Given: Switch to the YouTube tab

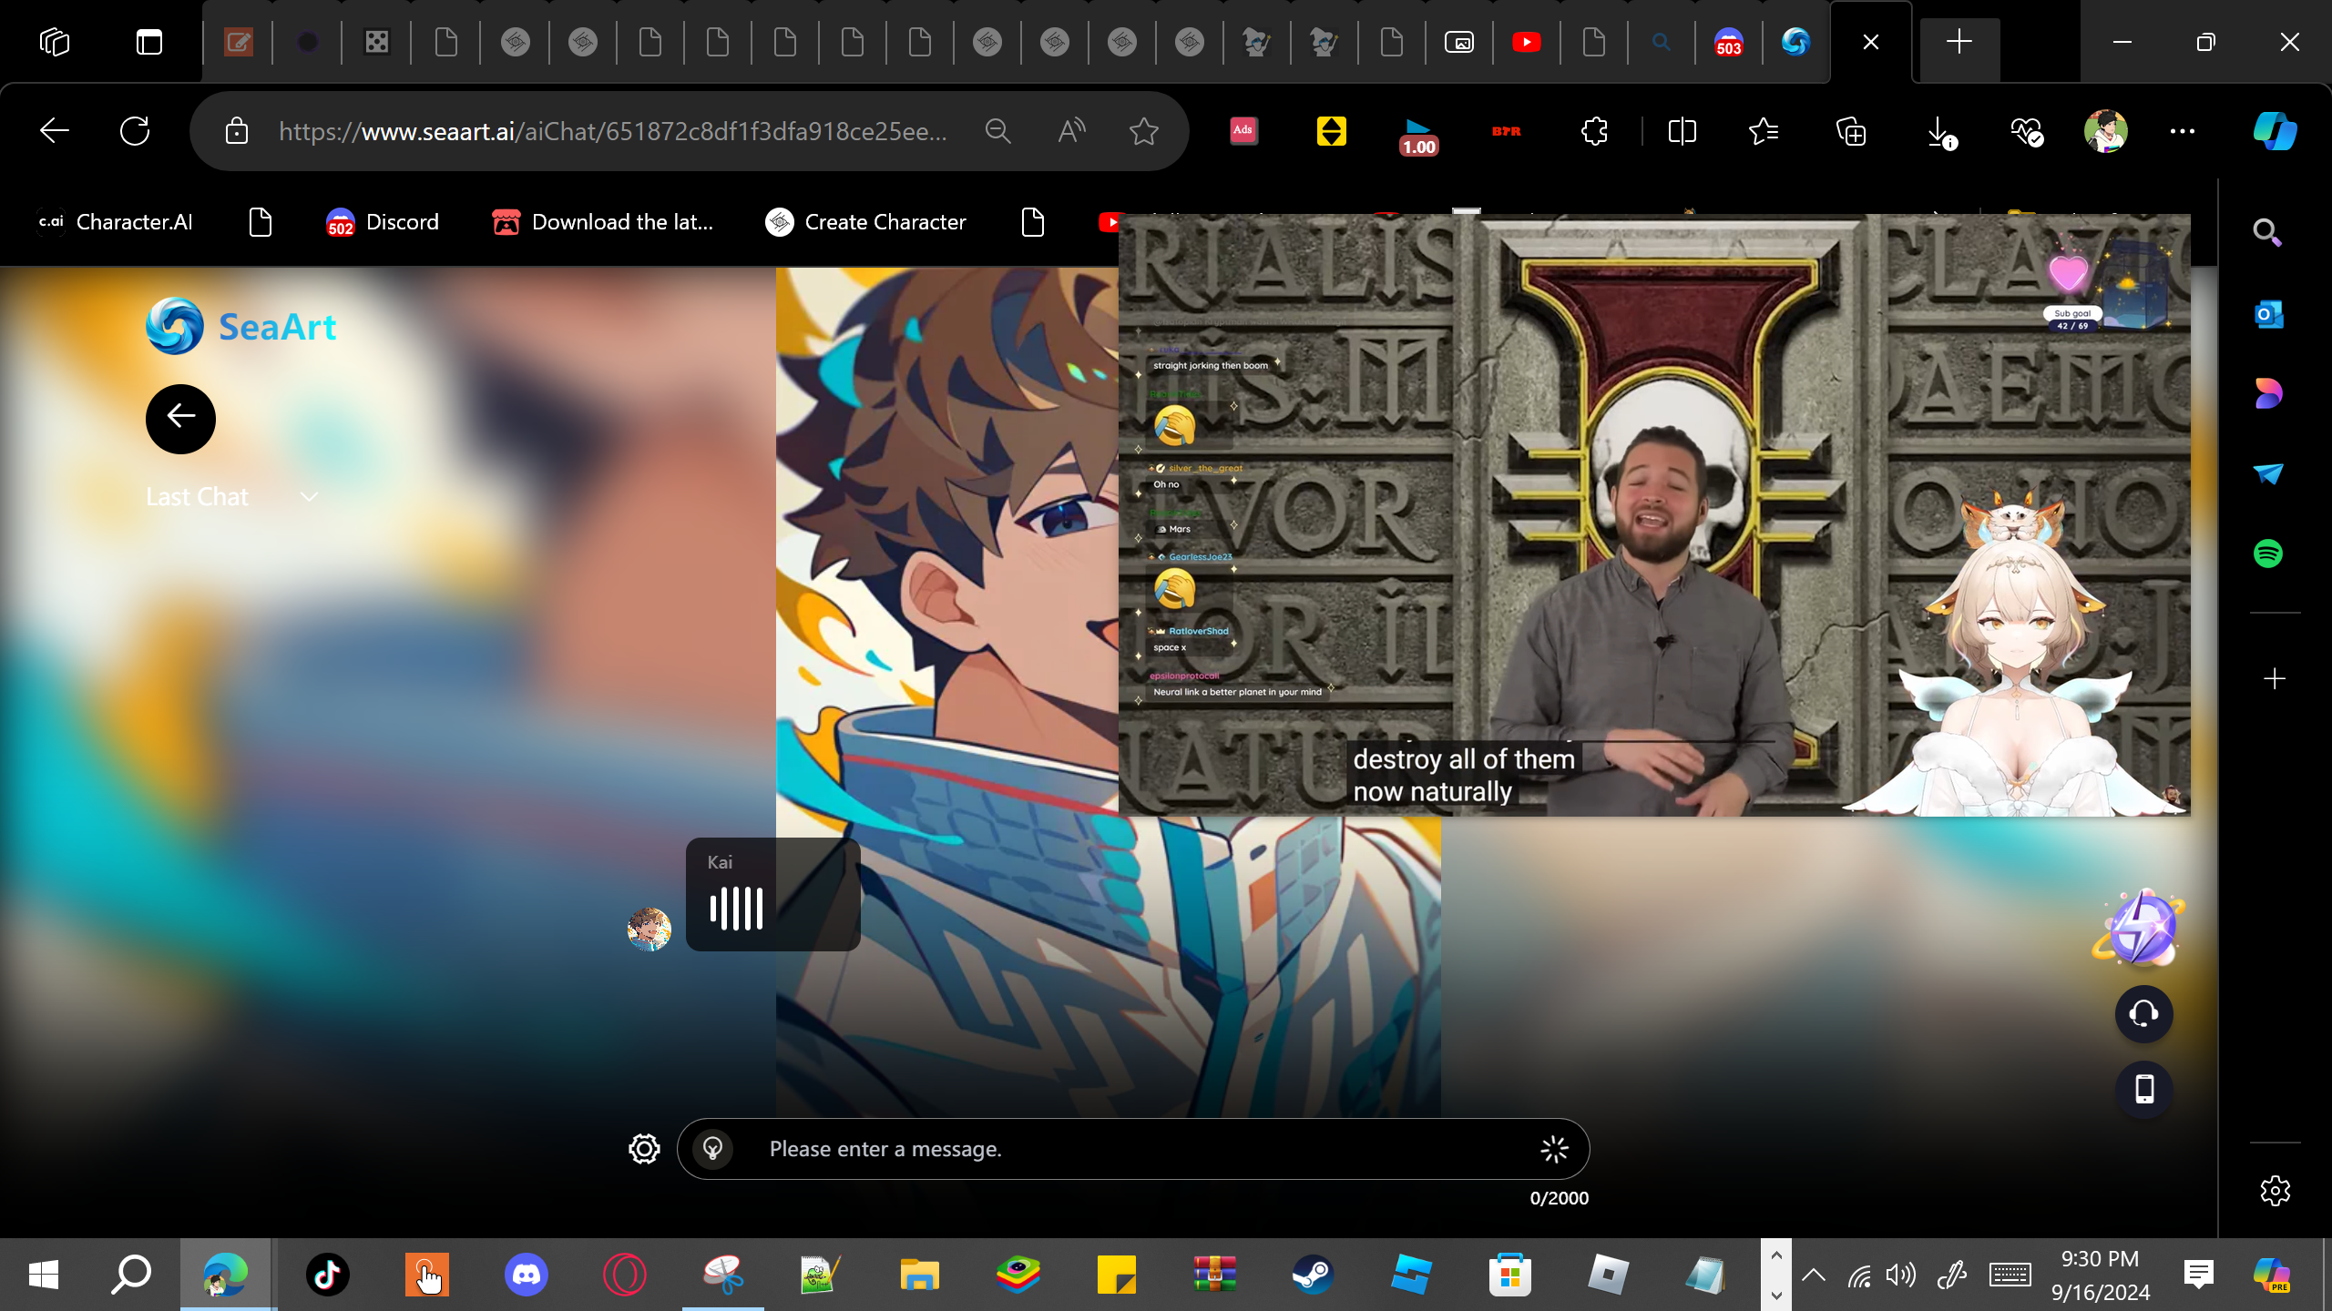Looking at the screenshot, I should 1527,42.
